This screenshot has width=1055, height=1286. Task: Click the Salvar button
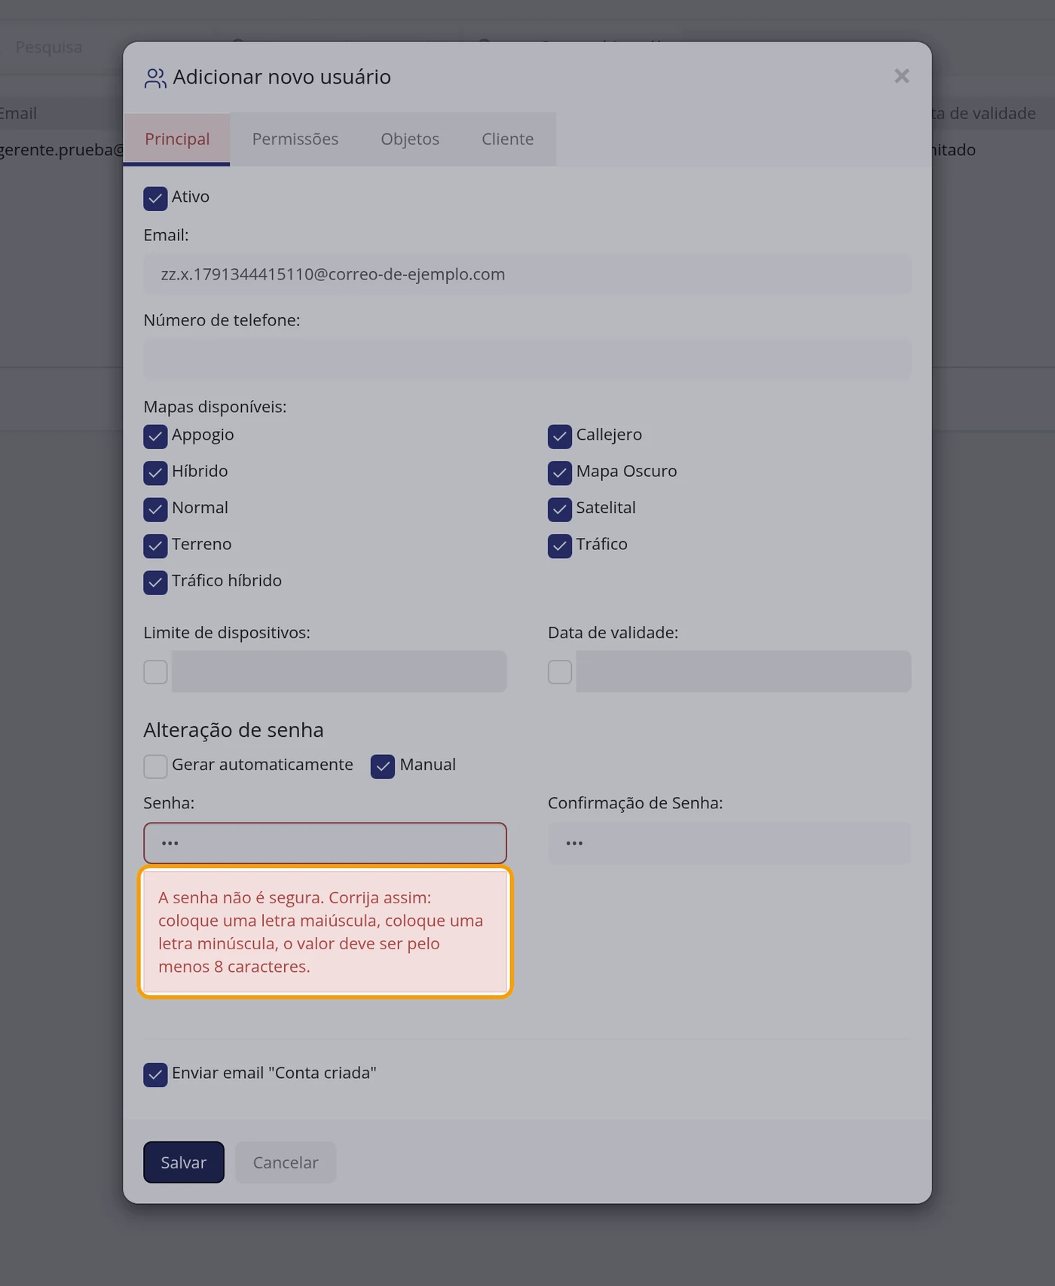(x=184, y=1162)
